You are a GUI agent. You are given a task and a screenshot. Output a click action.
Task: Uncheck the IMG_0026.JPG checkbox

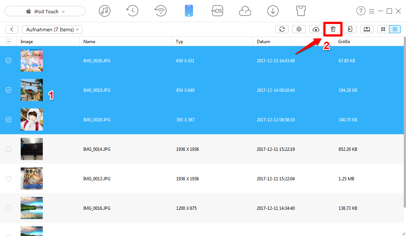coord(8,60)
